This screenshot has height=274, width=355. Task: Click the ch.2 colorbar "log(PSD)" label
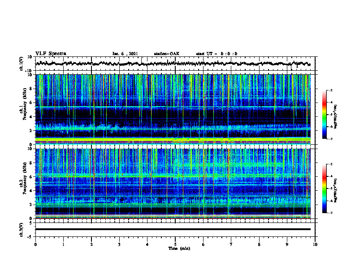point(336,190)
